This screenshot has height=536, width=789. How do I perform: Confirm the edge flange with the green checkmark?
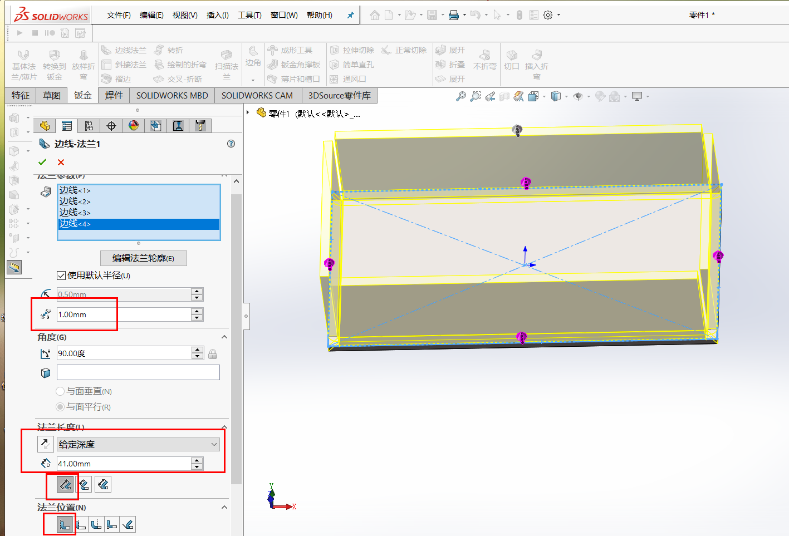(x=42, y=162)
